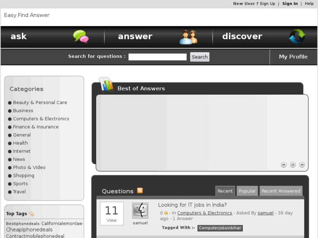Open the Sports category
Viewport: 318px width, 238px height.
pos(20,184)
